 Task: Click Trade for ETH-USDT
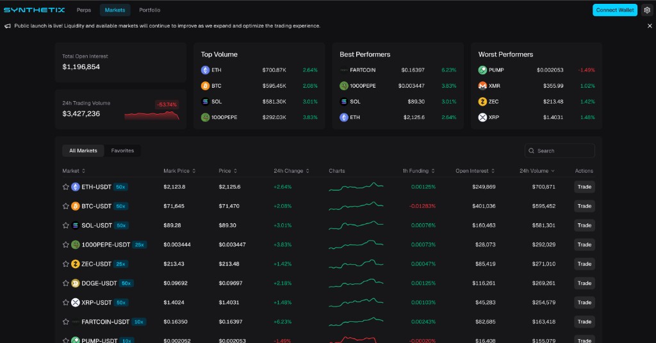pyautogui.click(x=584, y=187)
